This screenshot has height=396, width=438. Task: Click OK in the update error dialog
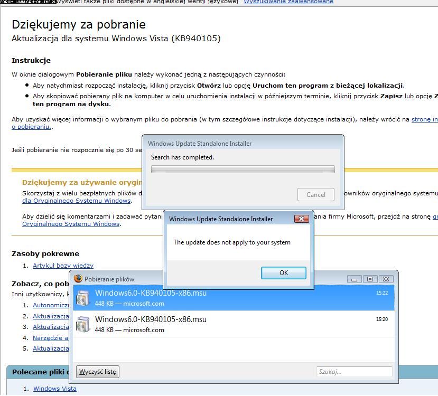(x=283, y=272)
